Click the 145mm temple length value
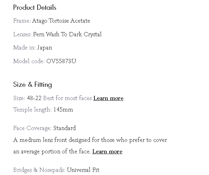The width and height of the screenshot is (209, 175). (63, 110)
